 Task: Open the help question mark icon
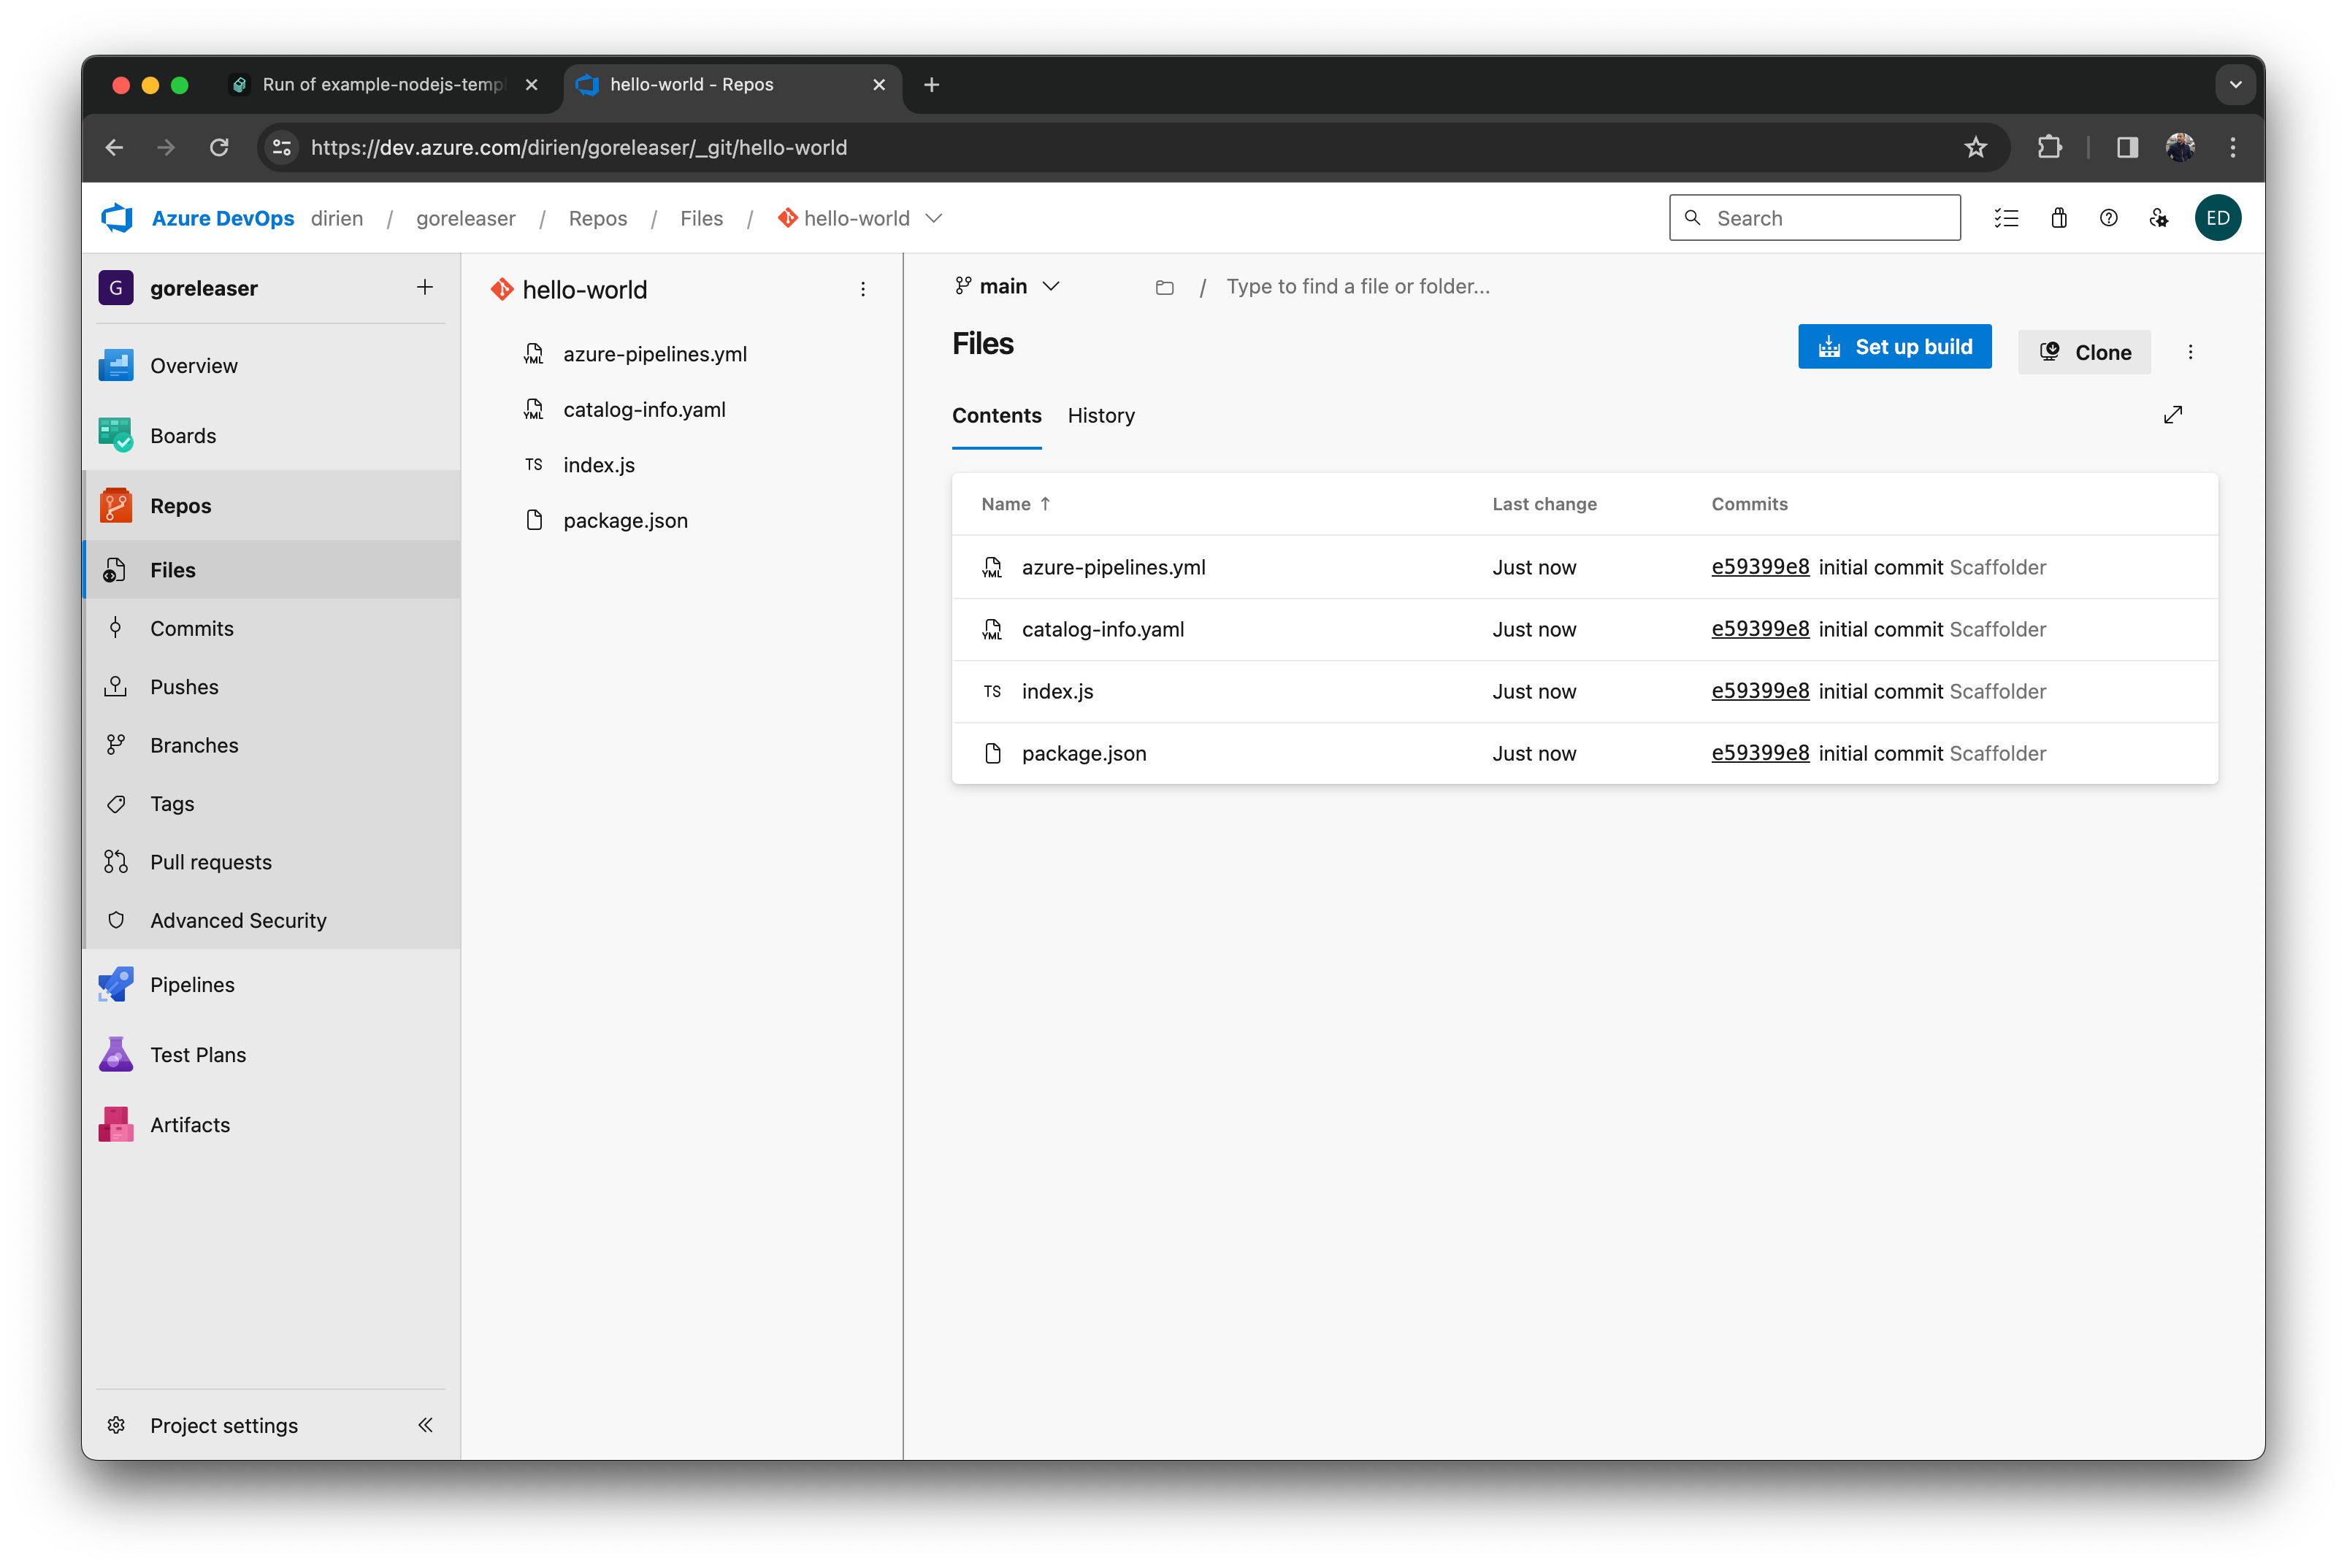tap(2108, 218)
